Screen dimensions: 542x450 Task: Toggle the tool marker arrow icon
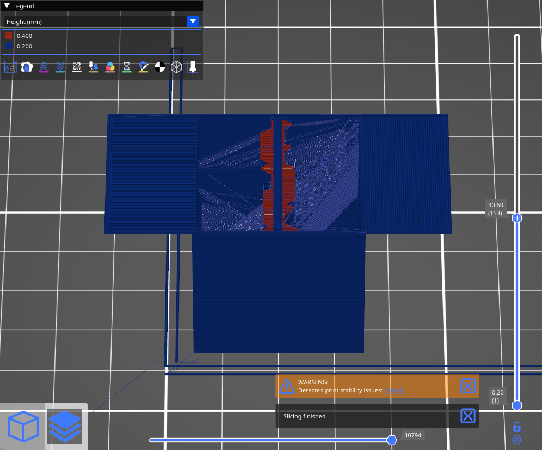tap(193, 67)
